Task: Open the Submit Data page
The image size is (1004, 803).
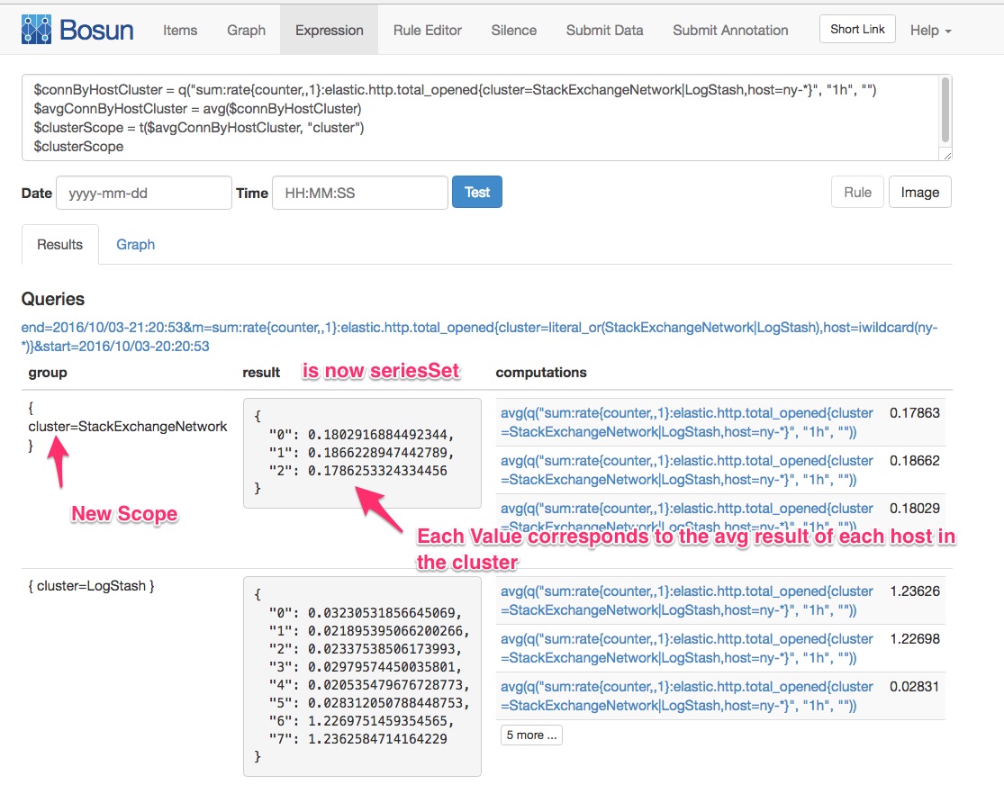Action: pyautogui.click(x=604, y=30)
